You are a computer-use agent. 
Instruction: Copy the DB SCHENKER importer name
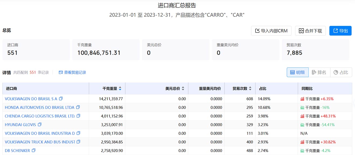click(x=34, y=150)
